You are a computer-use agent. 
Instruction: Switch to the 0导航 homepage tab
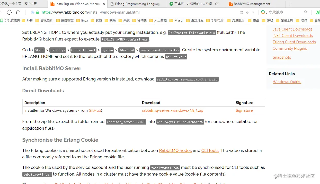click(24, 4)
